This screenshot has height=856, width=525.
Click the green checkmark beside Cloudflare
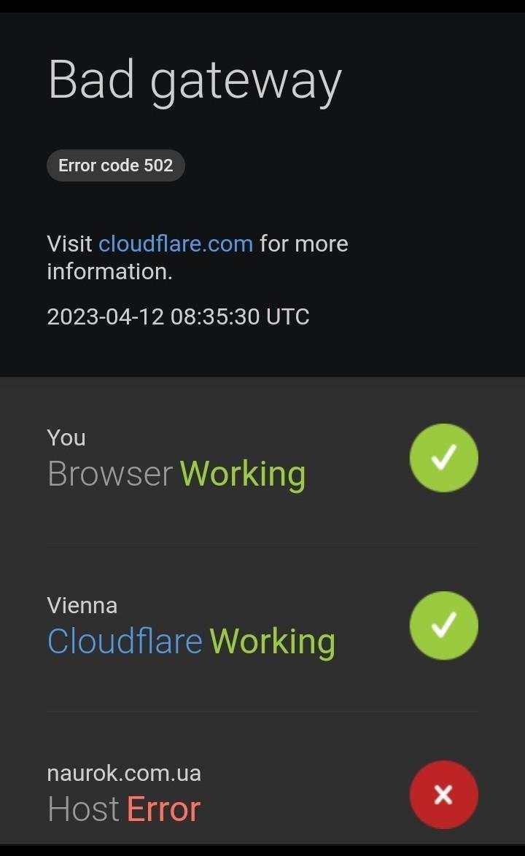(x=443, y=626)
